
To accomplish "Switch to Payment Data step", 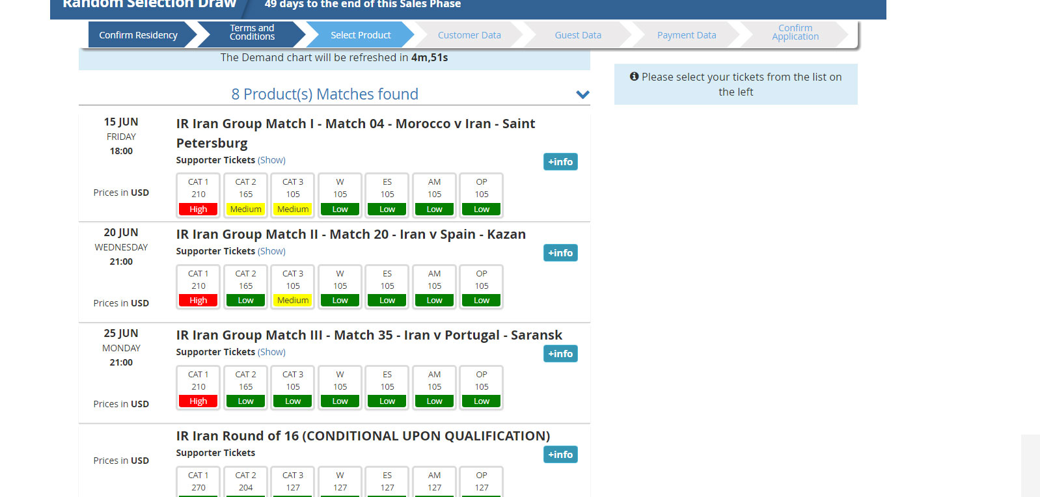I will (686, 35).
